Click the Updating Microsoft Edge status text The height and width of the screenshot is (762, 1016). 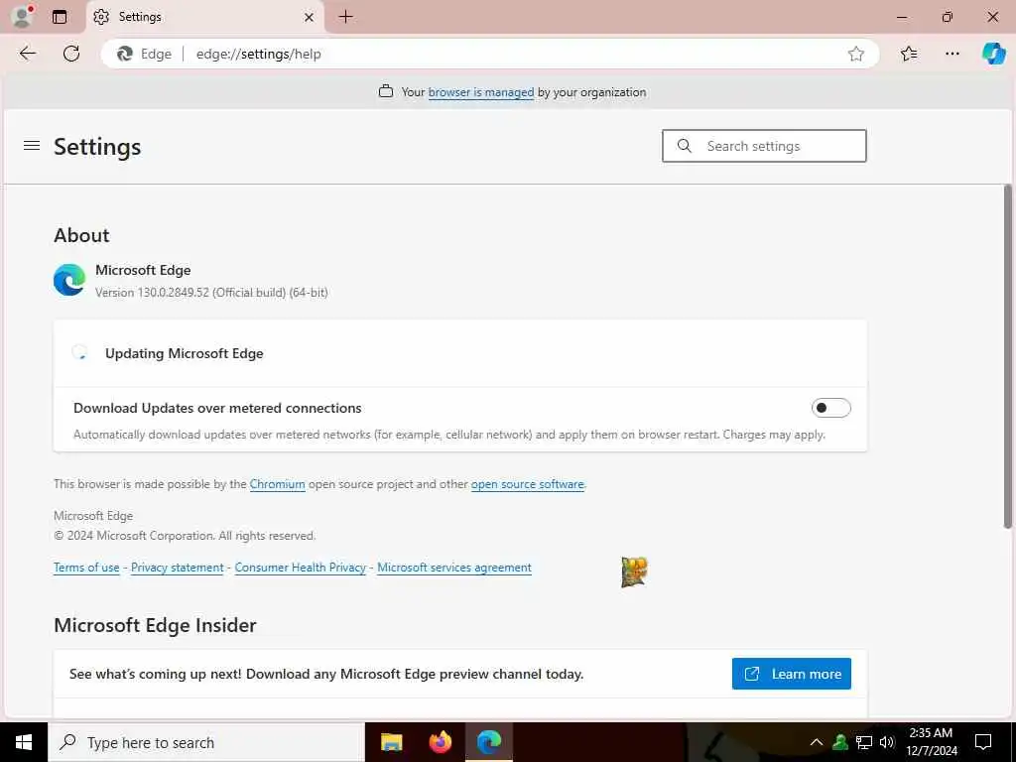(184, 353)
